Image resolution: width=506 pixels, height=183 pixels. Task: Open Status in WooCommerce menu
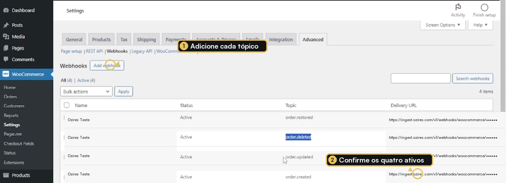(9, 153)
